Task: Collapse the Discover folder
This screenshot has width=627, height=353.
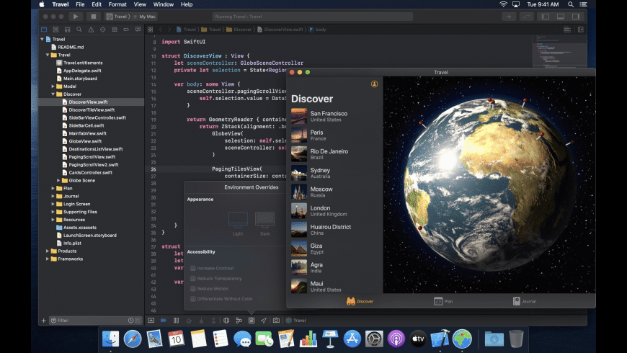Action: coord(54,94)
